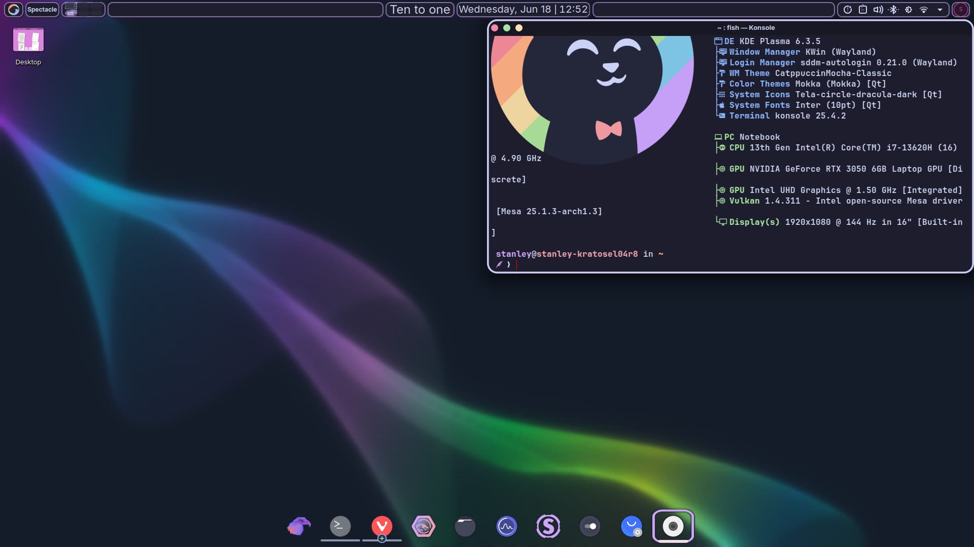Click the Konsole title '~ : fish — Konsole'
Image resolution: width=974 pixels, height=547 pixels.
[x=746, y=28]
